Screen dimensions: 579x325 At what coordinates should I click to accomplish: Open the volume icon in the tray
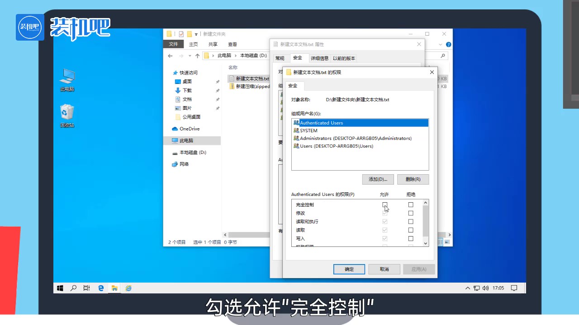[x=485, y=288]
